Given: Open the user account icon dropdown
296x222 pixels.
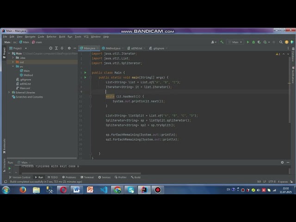Looking at the screenshot, I should pos(214,42).
